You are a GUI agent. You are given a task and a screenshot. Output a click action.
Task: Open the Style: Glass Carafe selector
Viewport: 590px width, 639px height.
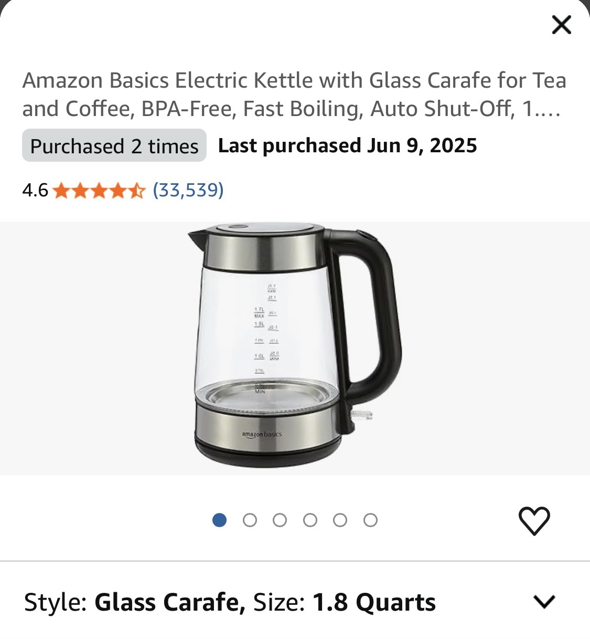pos(134,602)
